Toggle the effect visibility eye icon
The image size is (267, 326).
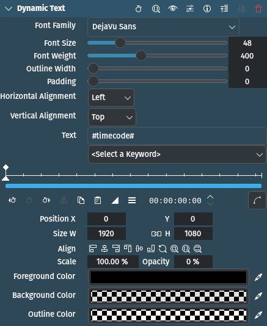pyautogui.click(x=173, y=9)
